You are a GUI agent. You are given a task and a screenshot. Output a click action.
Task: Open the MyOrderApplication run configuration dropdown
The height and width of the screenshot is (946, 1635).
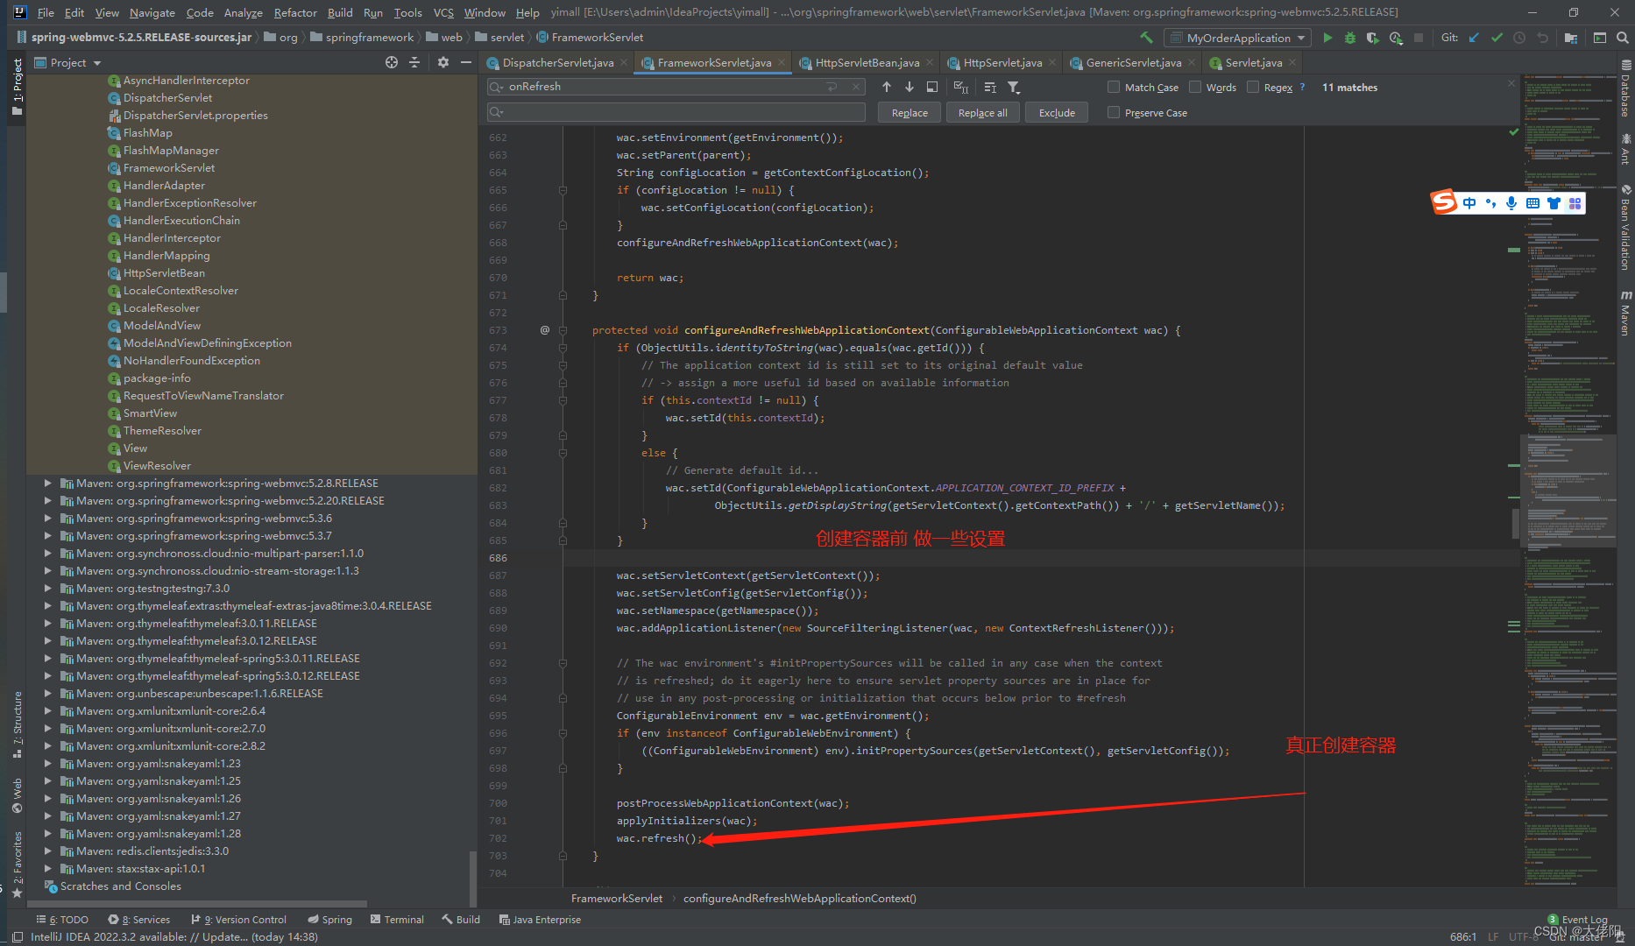click(x=1237, y=38)
